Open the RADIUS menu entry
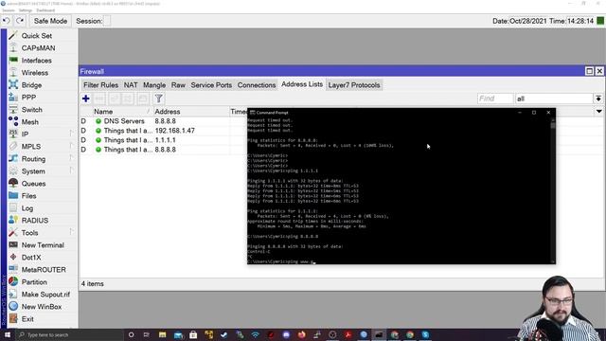The height and width of the screenshot is (341, 606). [35, 221]
